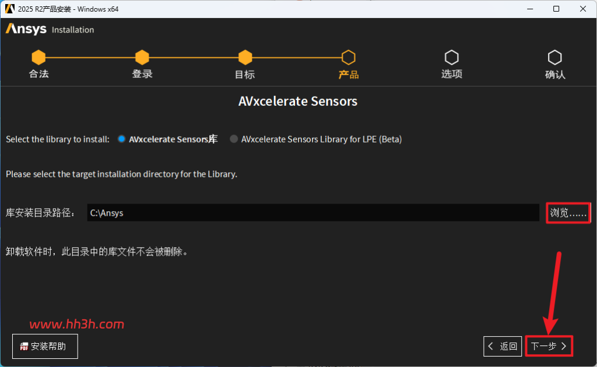Minimize the installer window

pyautogui.click(x=530, y=9)
